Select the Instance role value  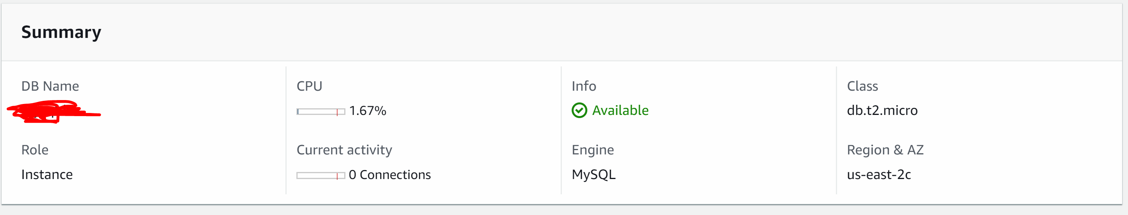click(47, 175)
